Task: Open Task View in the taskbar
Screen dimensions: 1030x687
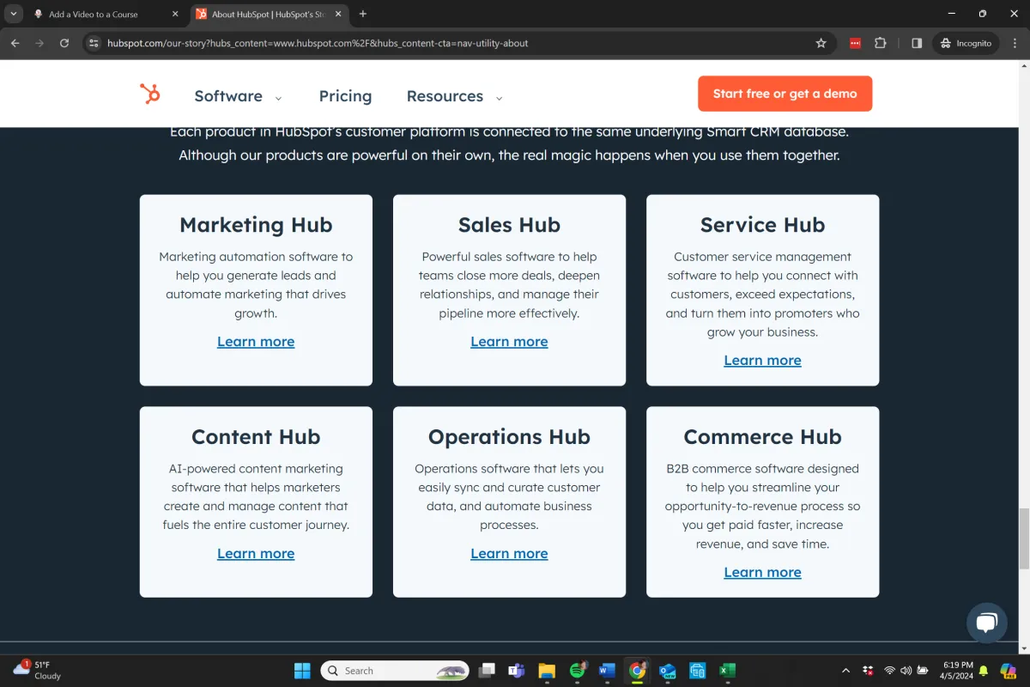Action: tap(487, 671)
